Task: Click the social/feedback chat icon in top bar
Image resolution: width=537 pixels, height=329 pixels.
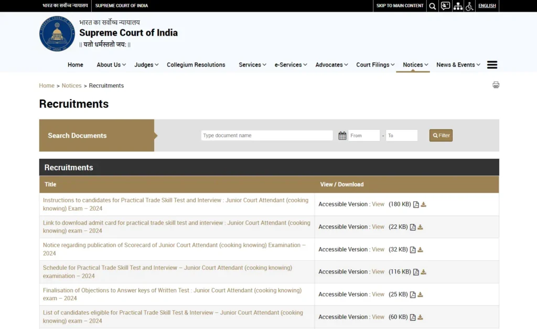Action: pyautogui.click(x=445, y=6)
